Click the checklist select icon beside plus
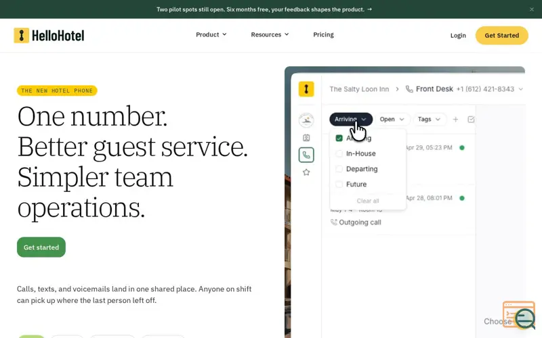Image resolution: width=542 pixels, height=338 pixels. pos(471,120)
